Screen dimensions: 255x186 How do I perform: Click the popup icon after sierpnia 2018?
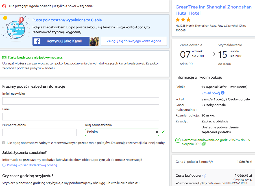[x=204, y=144]
